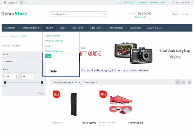This screenshot has height=138, width=194.
Task: Open the Apparel menu
Action: [50, 28]
